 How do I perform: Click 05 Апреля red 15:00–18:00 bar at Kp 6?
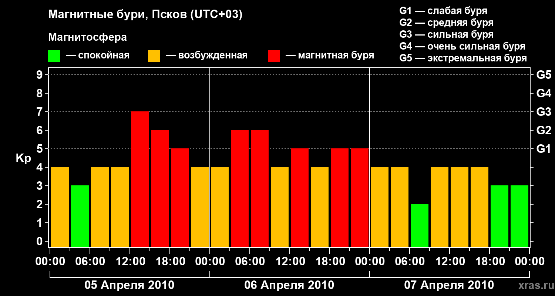(x=160, y=189)
